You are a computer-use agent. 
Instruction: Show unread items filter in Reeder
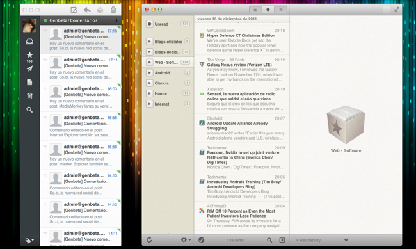click(x=268, y=10)
